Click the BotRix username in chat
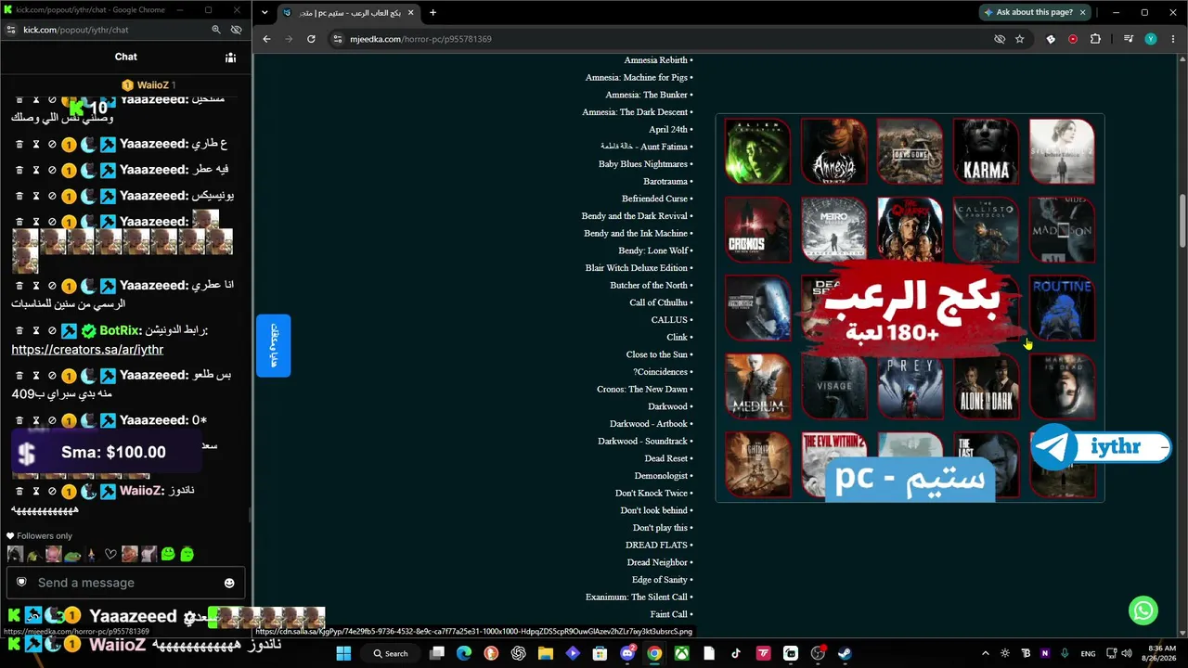1188x668 pixels. (x=120, y=330)
